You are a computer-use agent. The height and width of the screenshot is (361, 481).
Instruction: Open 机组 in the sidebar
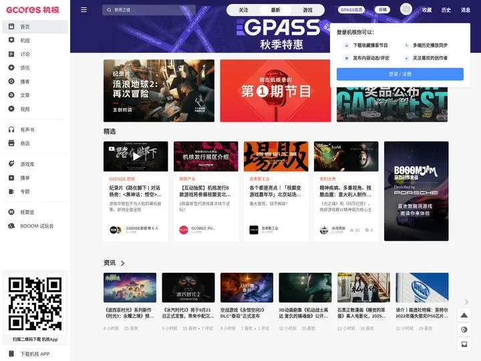tap(35, 40)
